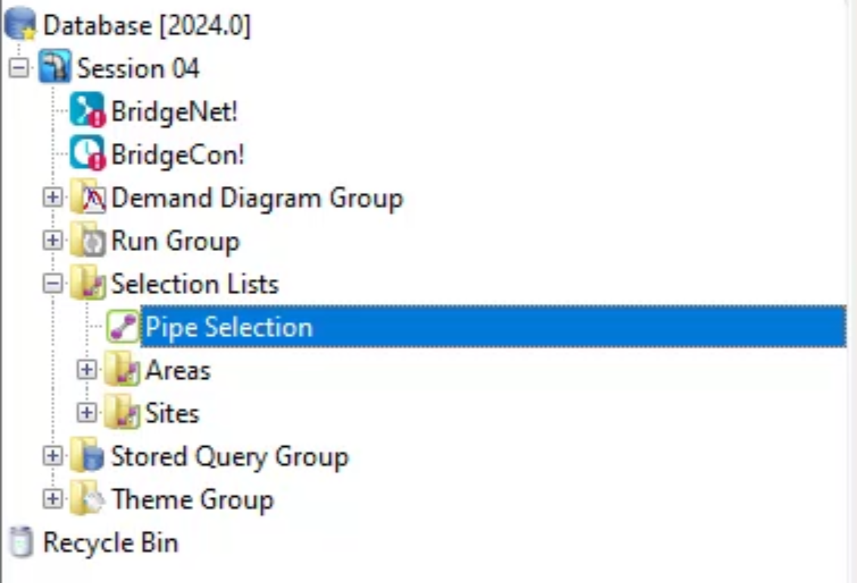
Task: Click the Run Group folder icon
Action: click(88, 240)
